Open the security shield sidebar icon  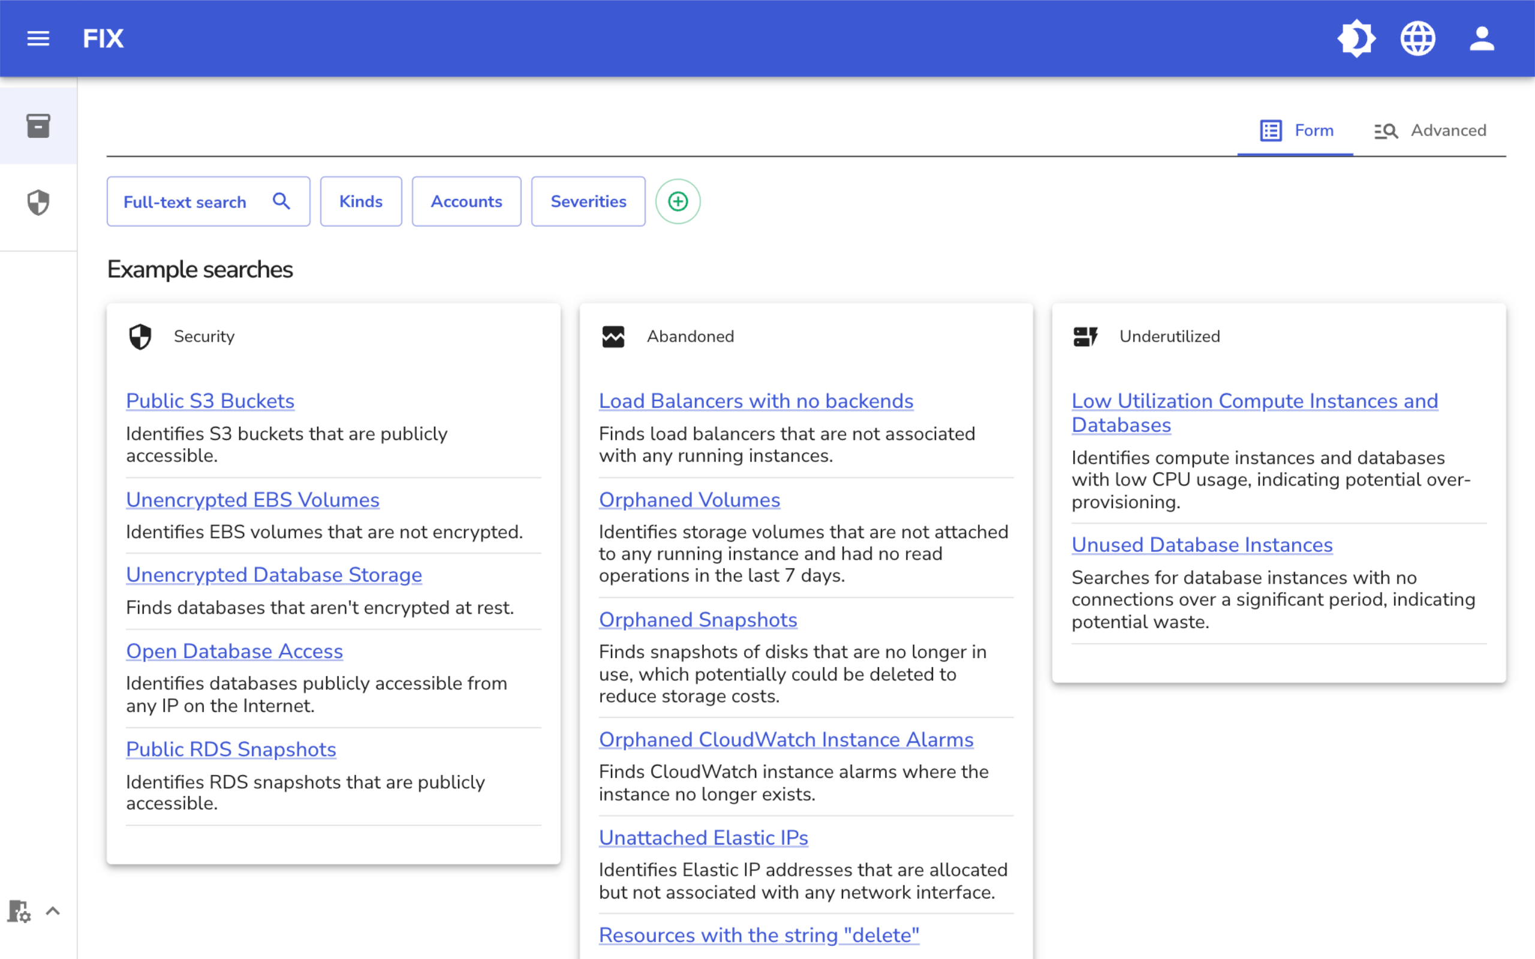pos(38,203)
